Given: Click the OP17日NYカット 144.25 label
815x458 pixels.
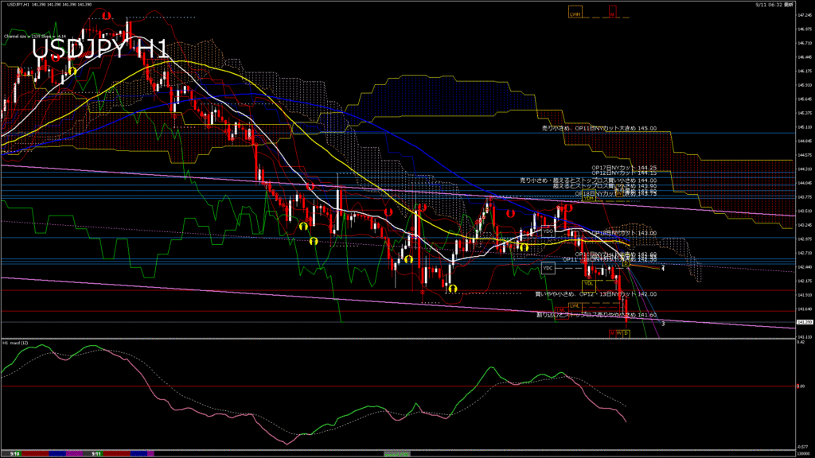Looking at the screenshot, I should tap(623, 168).
